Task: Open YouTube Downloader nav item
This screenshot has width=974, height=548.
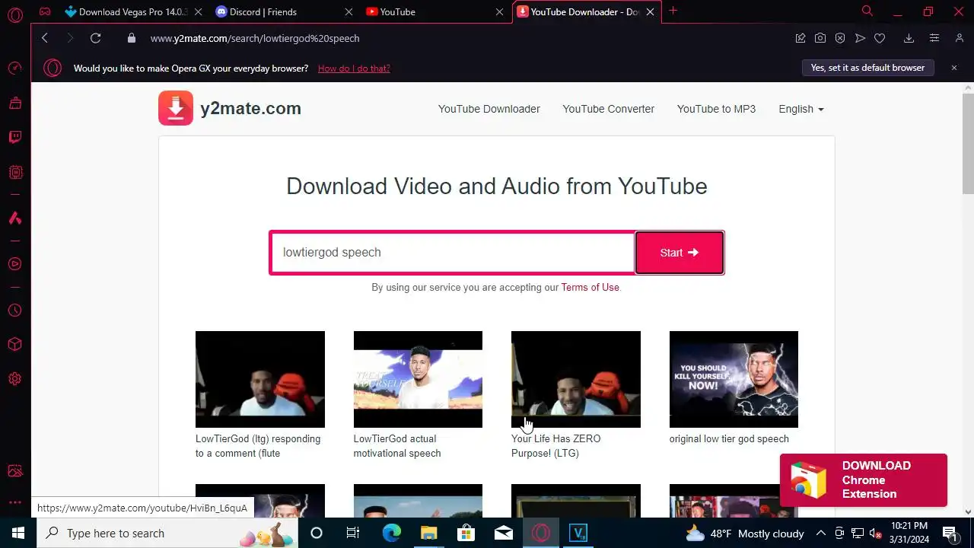Action: (489, 109)
